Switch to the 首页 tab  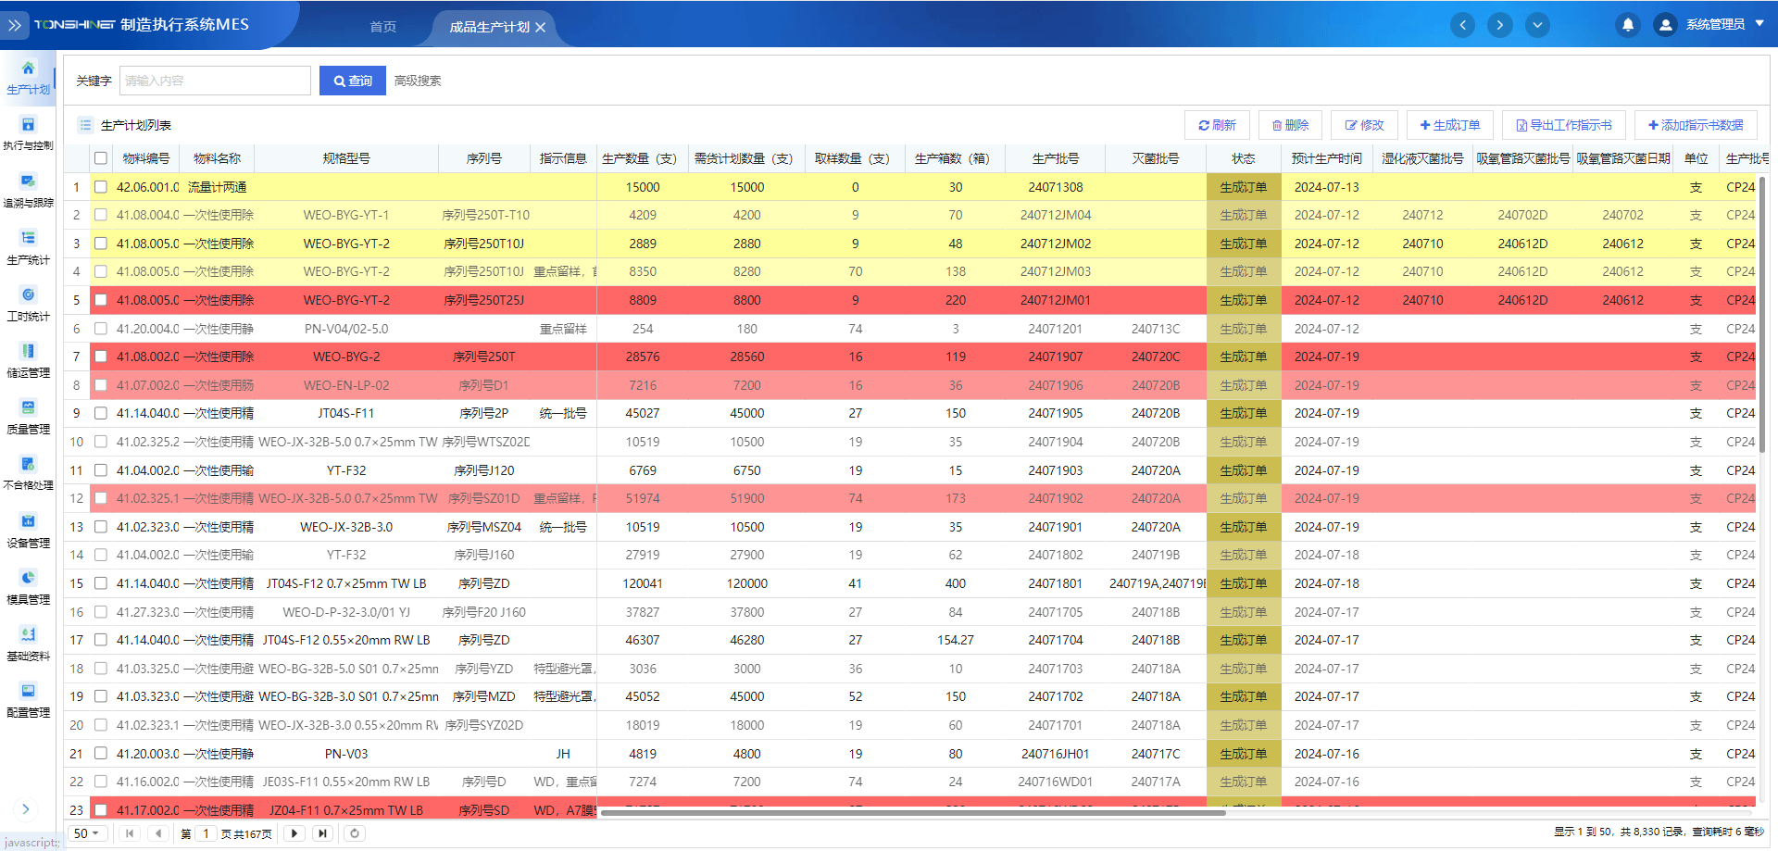382,27
